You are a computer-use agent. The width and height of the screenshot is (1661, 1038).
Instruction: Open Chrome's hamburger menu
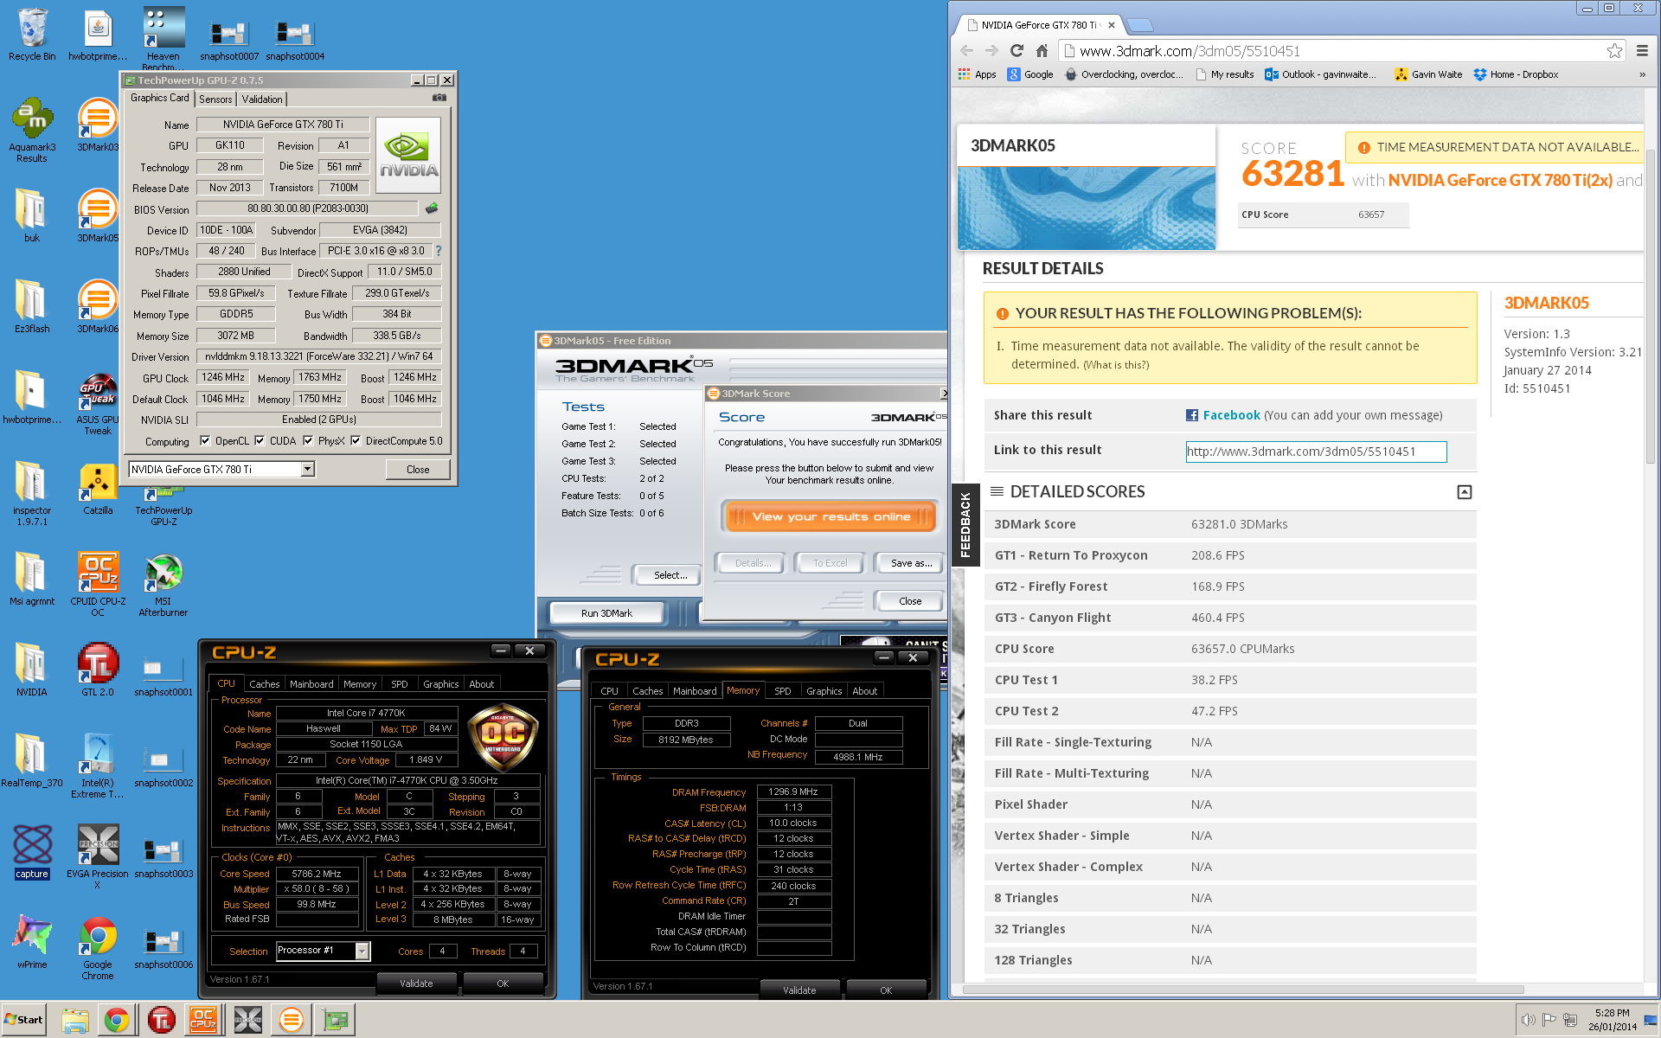tap(1642, 51)
